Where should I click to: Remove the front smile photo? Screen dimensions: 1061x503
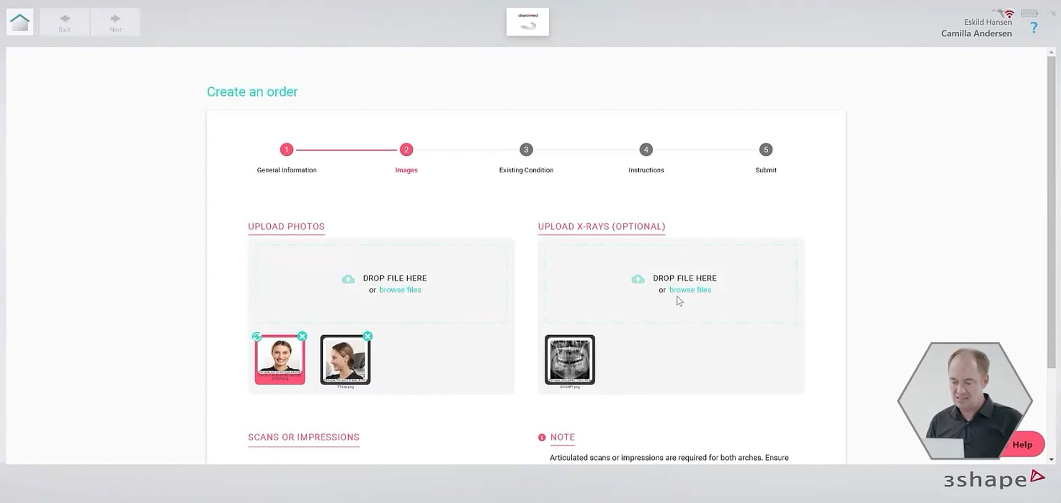pos(302,336)
